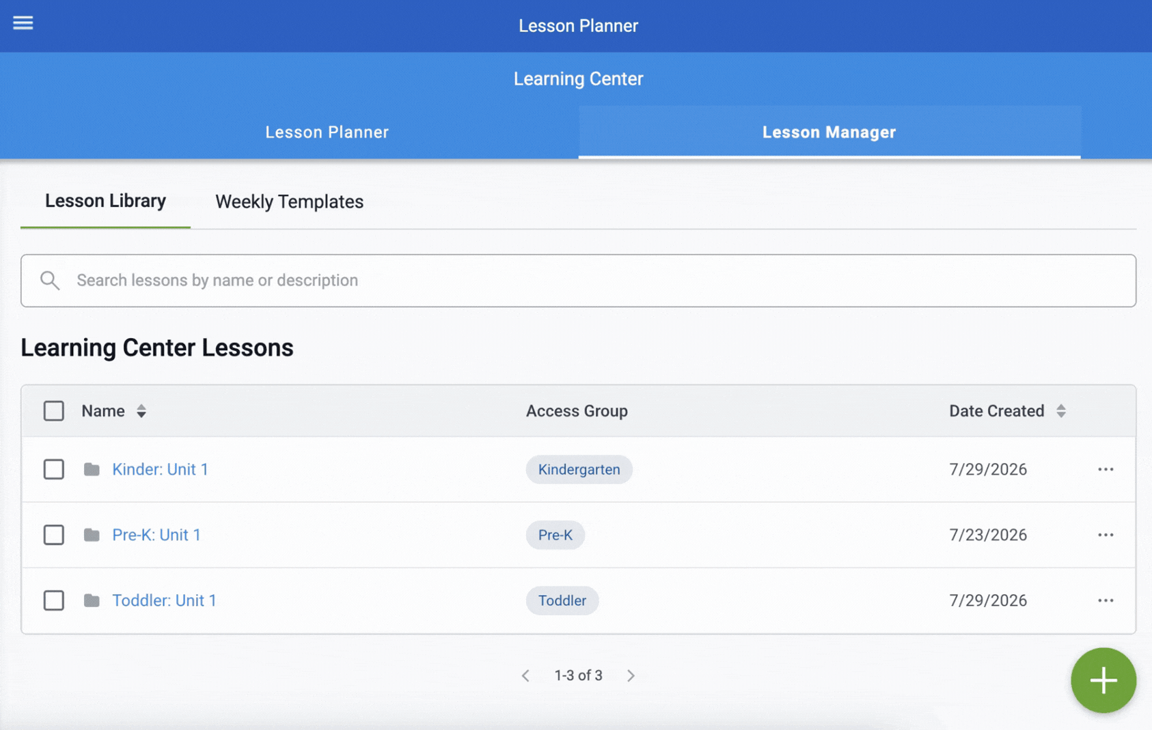This screenshot has width=1152, height=730.
Task: Open the hamburger navigation menu
Action: click(23, 23)
